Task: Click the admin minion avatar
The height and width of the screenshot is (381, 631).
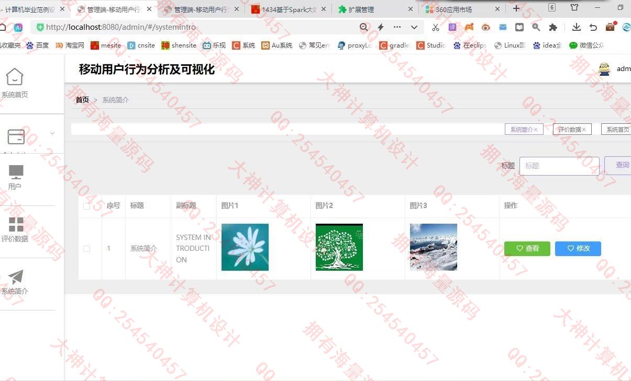Action: 604,69
